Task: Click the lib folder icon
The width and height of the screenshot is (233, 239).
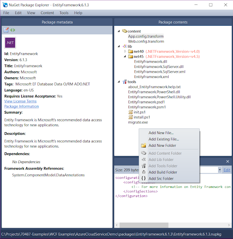Action: pyautogui.click(x=125, y=46)
